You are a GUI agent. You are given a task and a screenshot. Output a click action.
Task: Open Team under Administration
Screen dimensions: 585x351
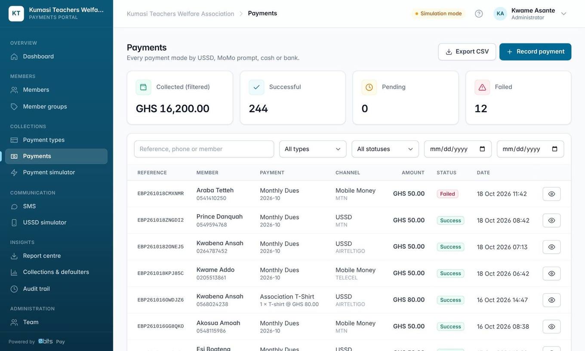click(x=56, y=322)
